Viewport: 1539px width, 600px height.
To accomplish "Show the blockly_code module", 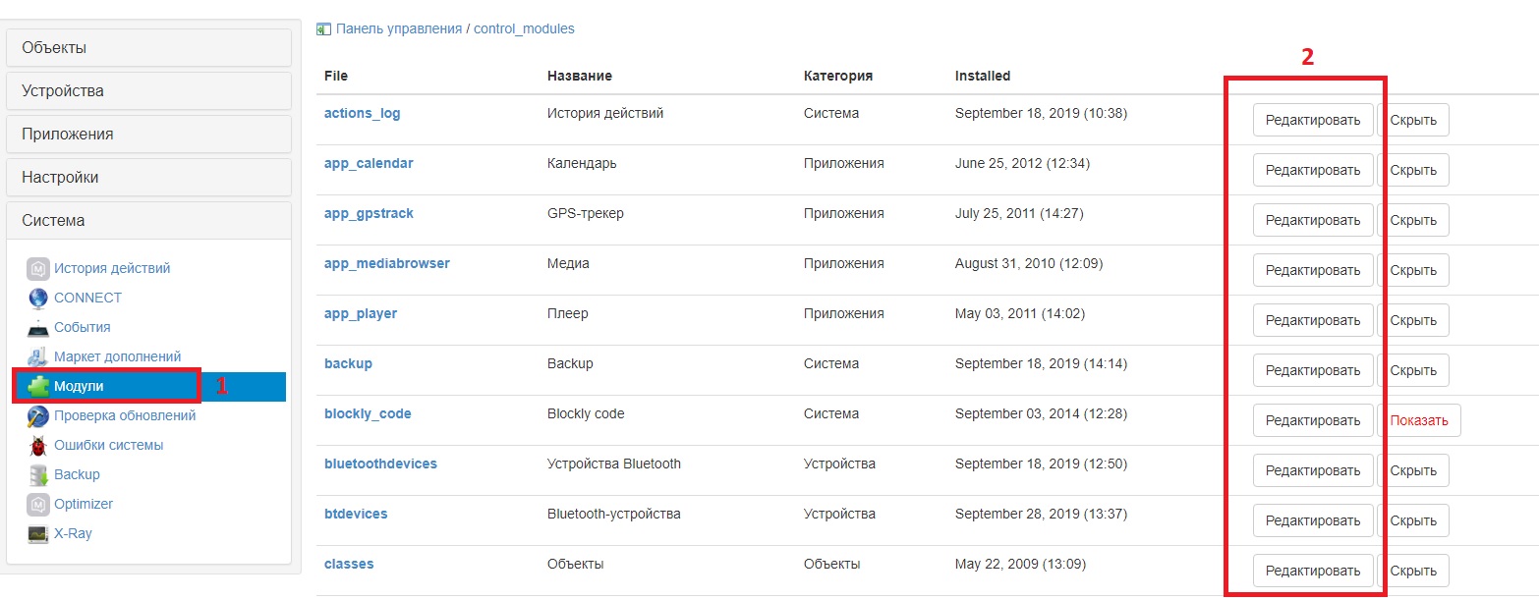I will coord(1419,420).
